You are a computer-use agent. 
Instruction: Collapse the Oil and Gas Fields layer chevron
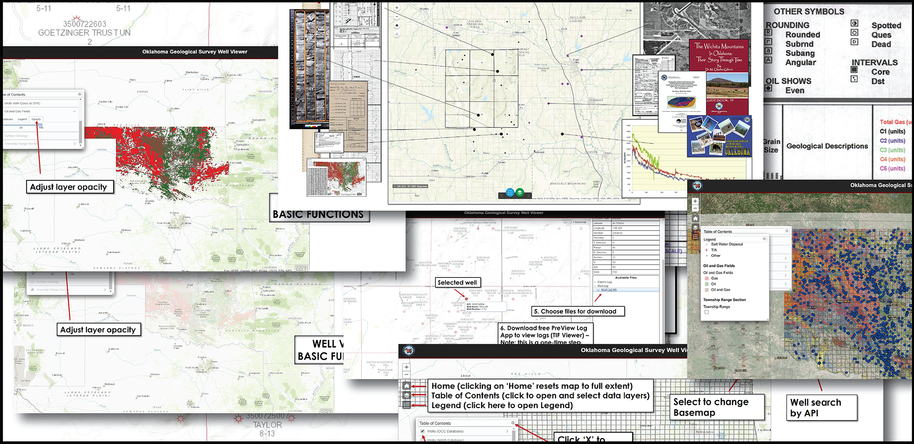coord(75,111)
